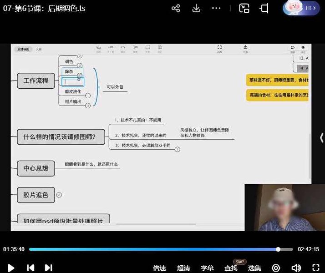This screenshot has height=273, width=325.
Task: Open the 倍速 playback speed menu
Action: [x=159, y=268]
